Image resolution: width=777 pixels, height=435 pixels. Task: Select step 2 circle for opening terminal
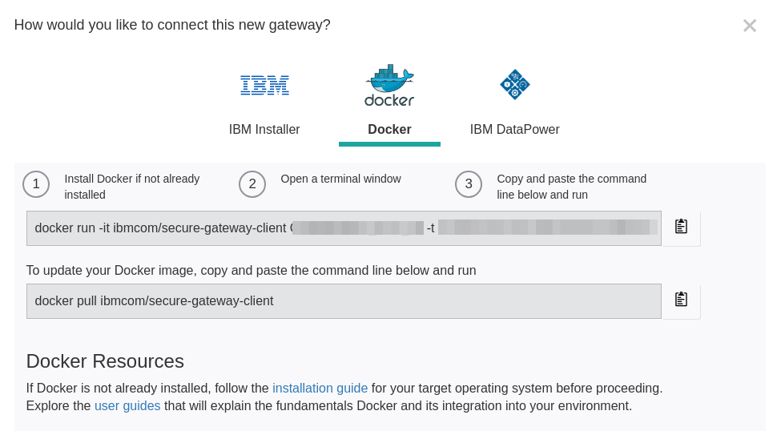tap(252, 184)
